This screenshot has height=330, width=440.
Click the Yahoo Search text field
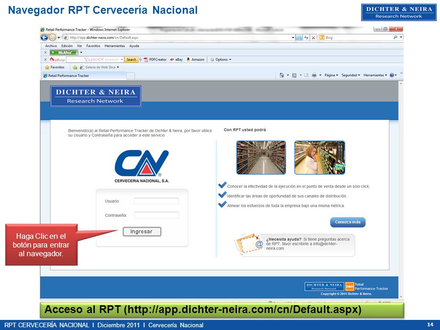(94, 60)
